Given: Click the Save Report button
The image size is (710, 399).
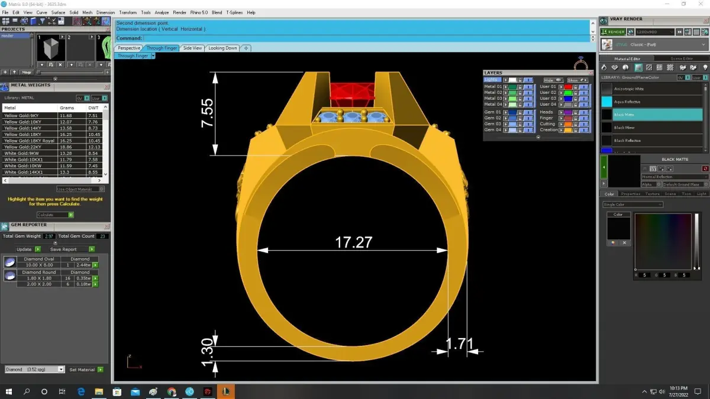Looking at the screenshot, I should (72, 249).
